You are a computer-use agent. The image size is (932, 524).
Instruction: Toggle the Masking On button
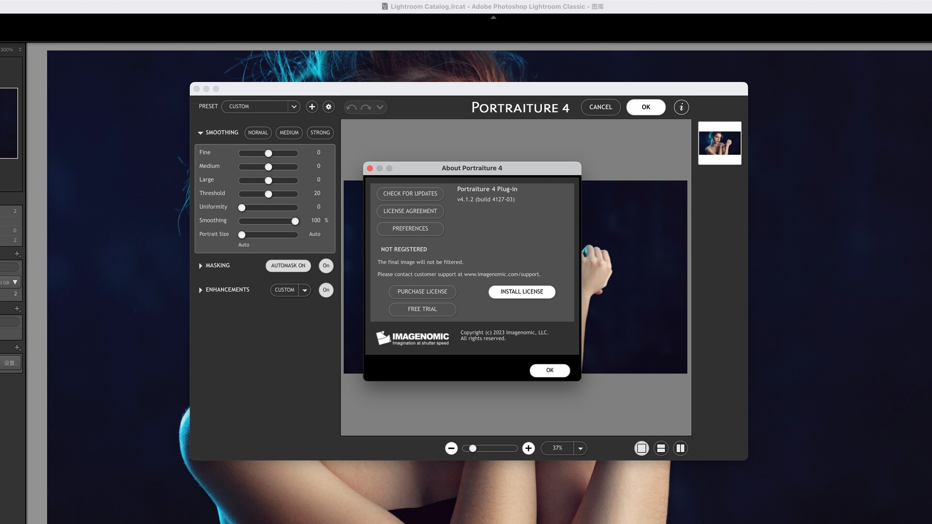[x=326, y=265]
